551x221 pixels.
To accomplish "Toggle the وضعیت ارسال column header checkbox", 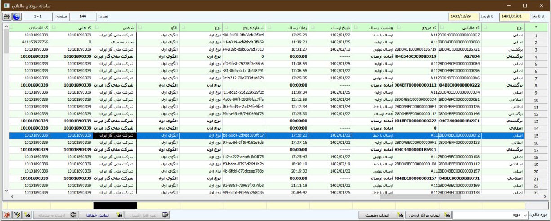I will click(x=355, y=27).
